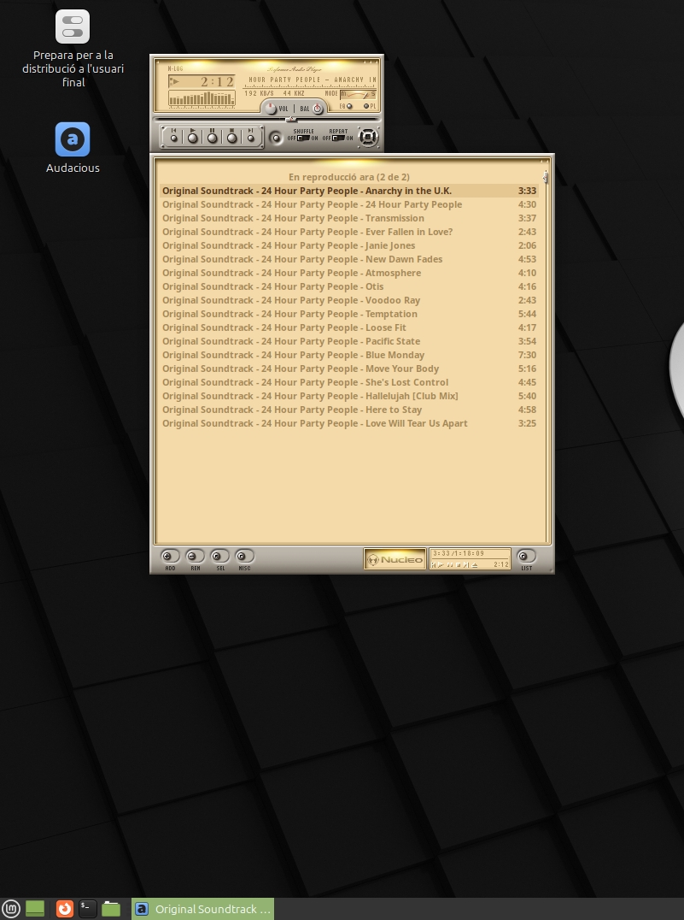Open the ADD menu in playlist

170,557
